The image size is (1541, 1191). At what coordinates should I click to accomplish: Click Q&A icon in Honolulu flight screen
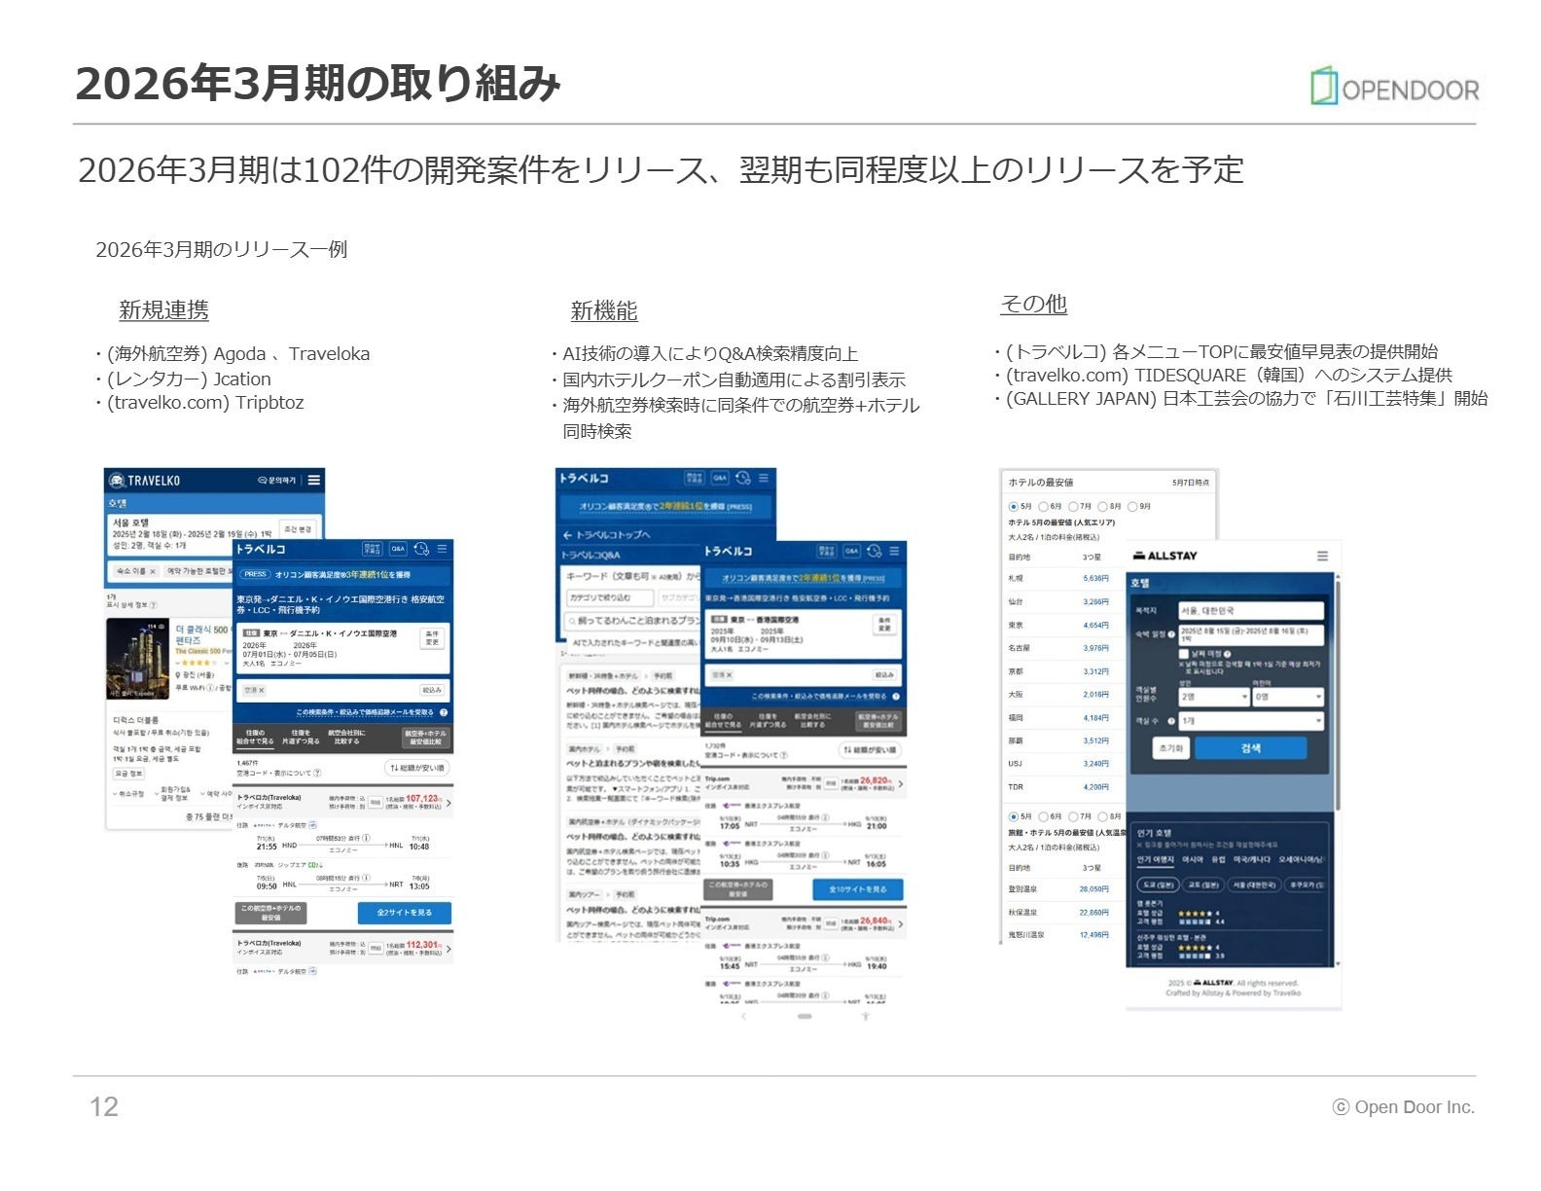398,549
